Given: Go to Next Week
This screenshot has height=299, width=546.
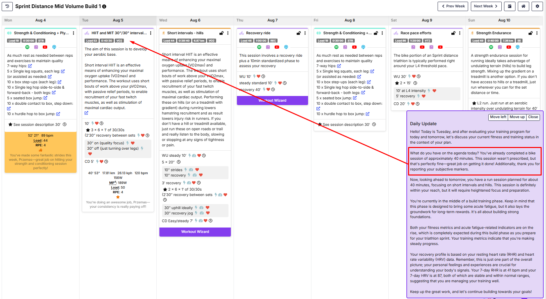Looking at the screenshot, I should coord(486,6).
